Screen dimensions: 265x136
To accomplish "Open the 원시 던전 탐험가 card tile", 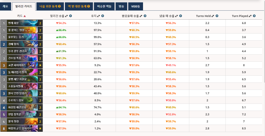I will click(x=21, y=93).
